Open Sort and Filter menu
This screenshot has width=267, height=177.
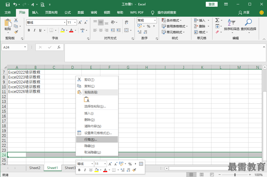tap(232, 25)
